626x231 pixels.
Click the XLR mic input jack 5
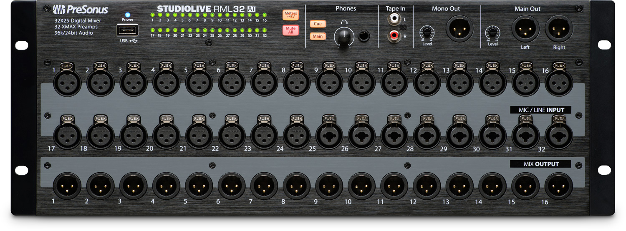199,82
